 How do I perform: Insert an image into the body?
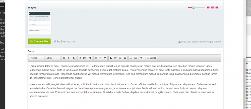point(111,58)
